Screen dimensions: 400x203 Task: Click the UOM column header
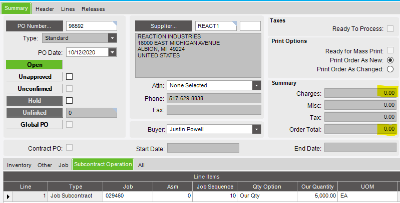tap(367, 187)
